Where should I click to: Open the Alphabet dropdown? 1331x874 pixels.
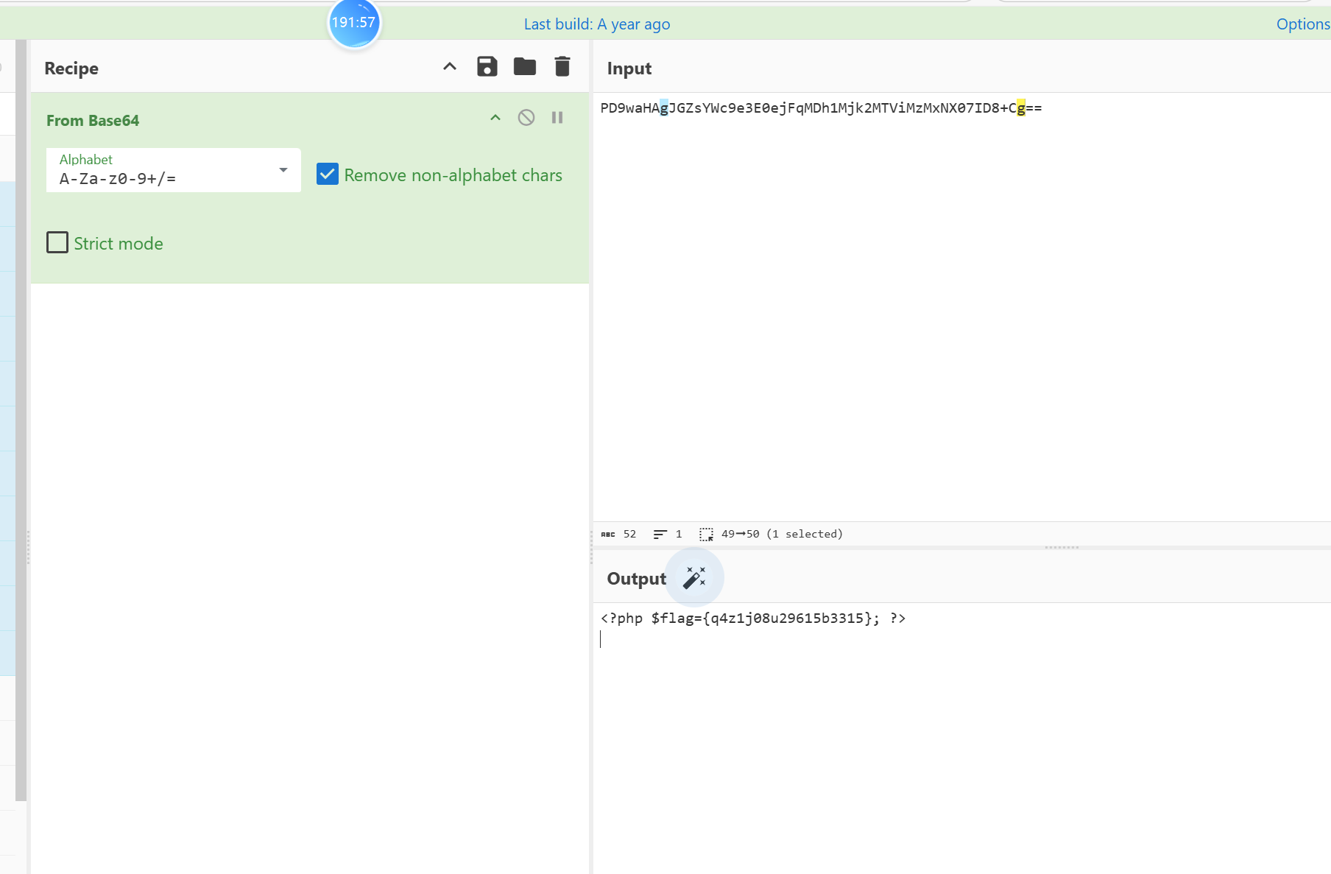point(283,170)
